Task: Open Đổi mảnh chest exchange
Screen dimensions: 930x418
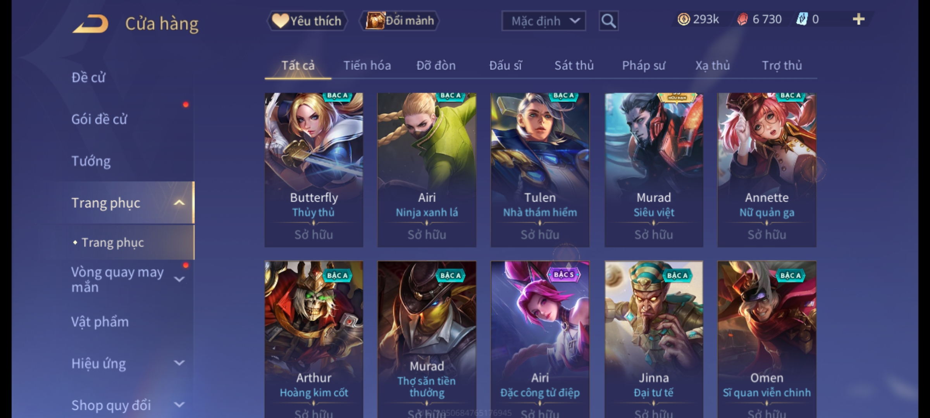Action: pos(400,21)
